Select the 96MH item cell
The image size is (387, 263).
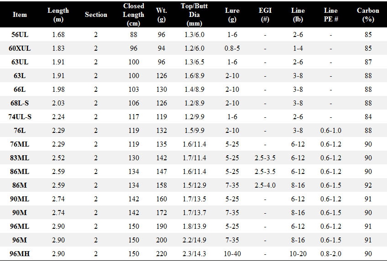[20, 253]
